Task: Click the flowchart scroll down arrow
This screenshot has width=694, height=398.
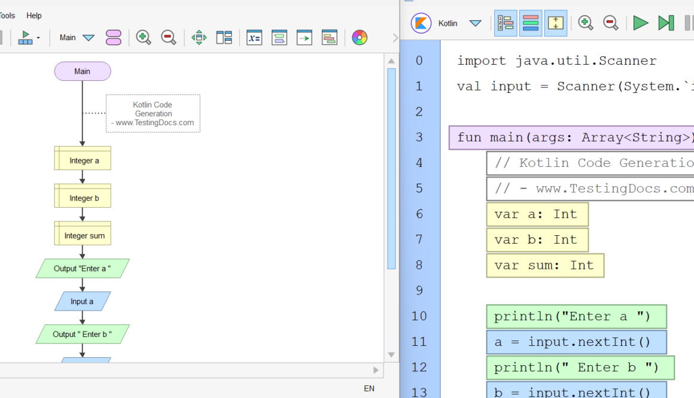Action: [391, 355]
